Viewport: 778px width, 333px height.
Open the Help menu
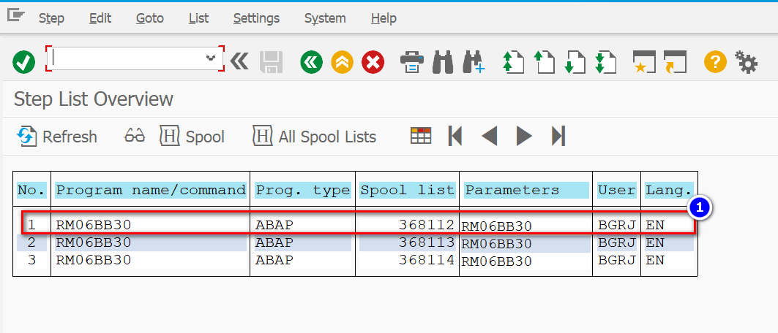(x=384, y=19)
